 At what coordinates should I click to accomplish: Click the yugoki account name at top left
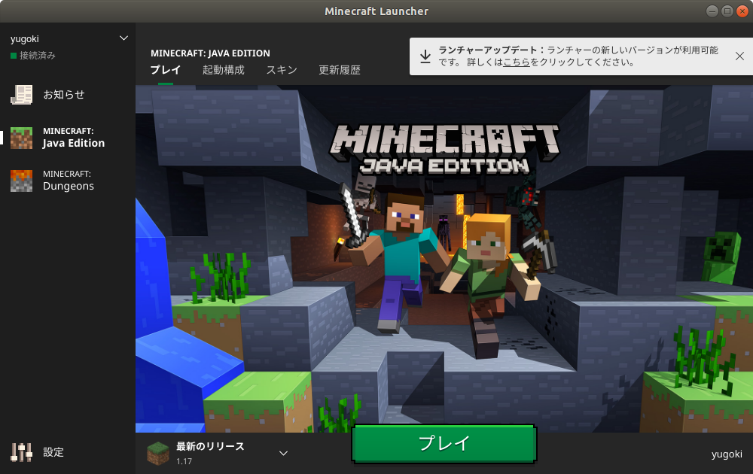(x=25, y=39)
